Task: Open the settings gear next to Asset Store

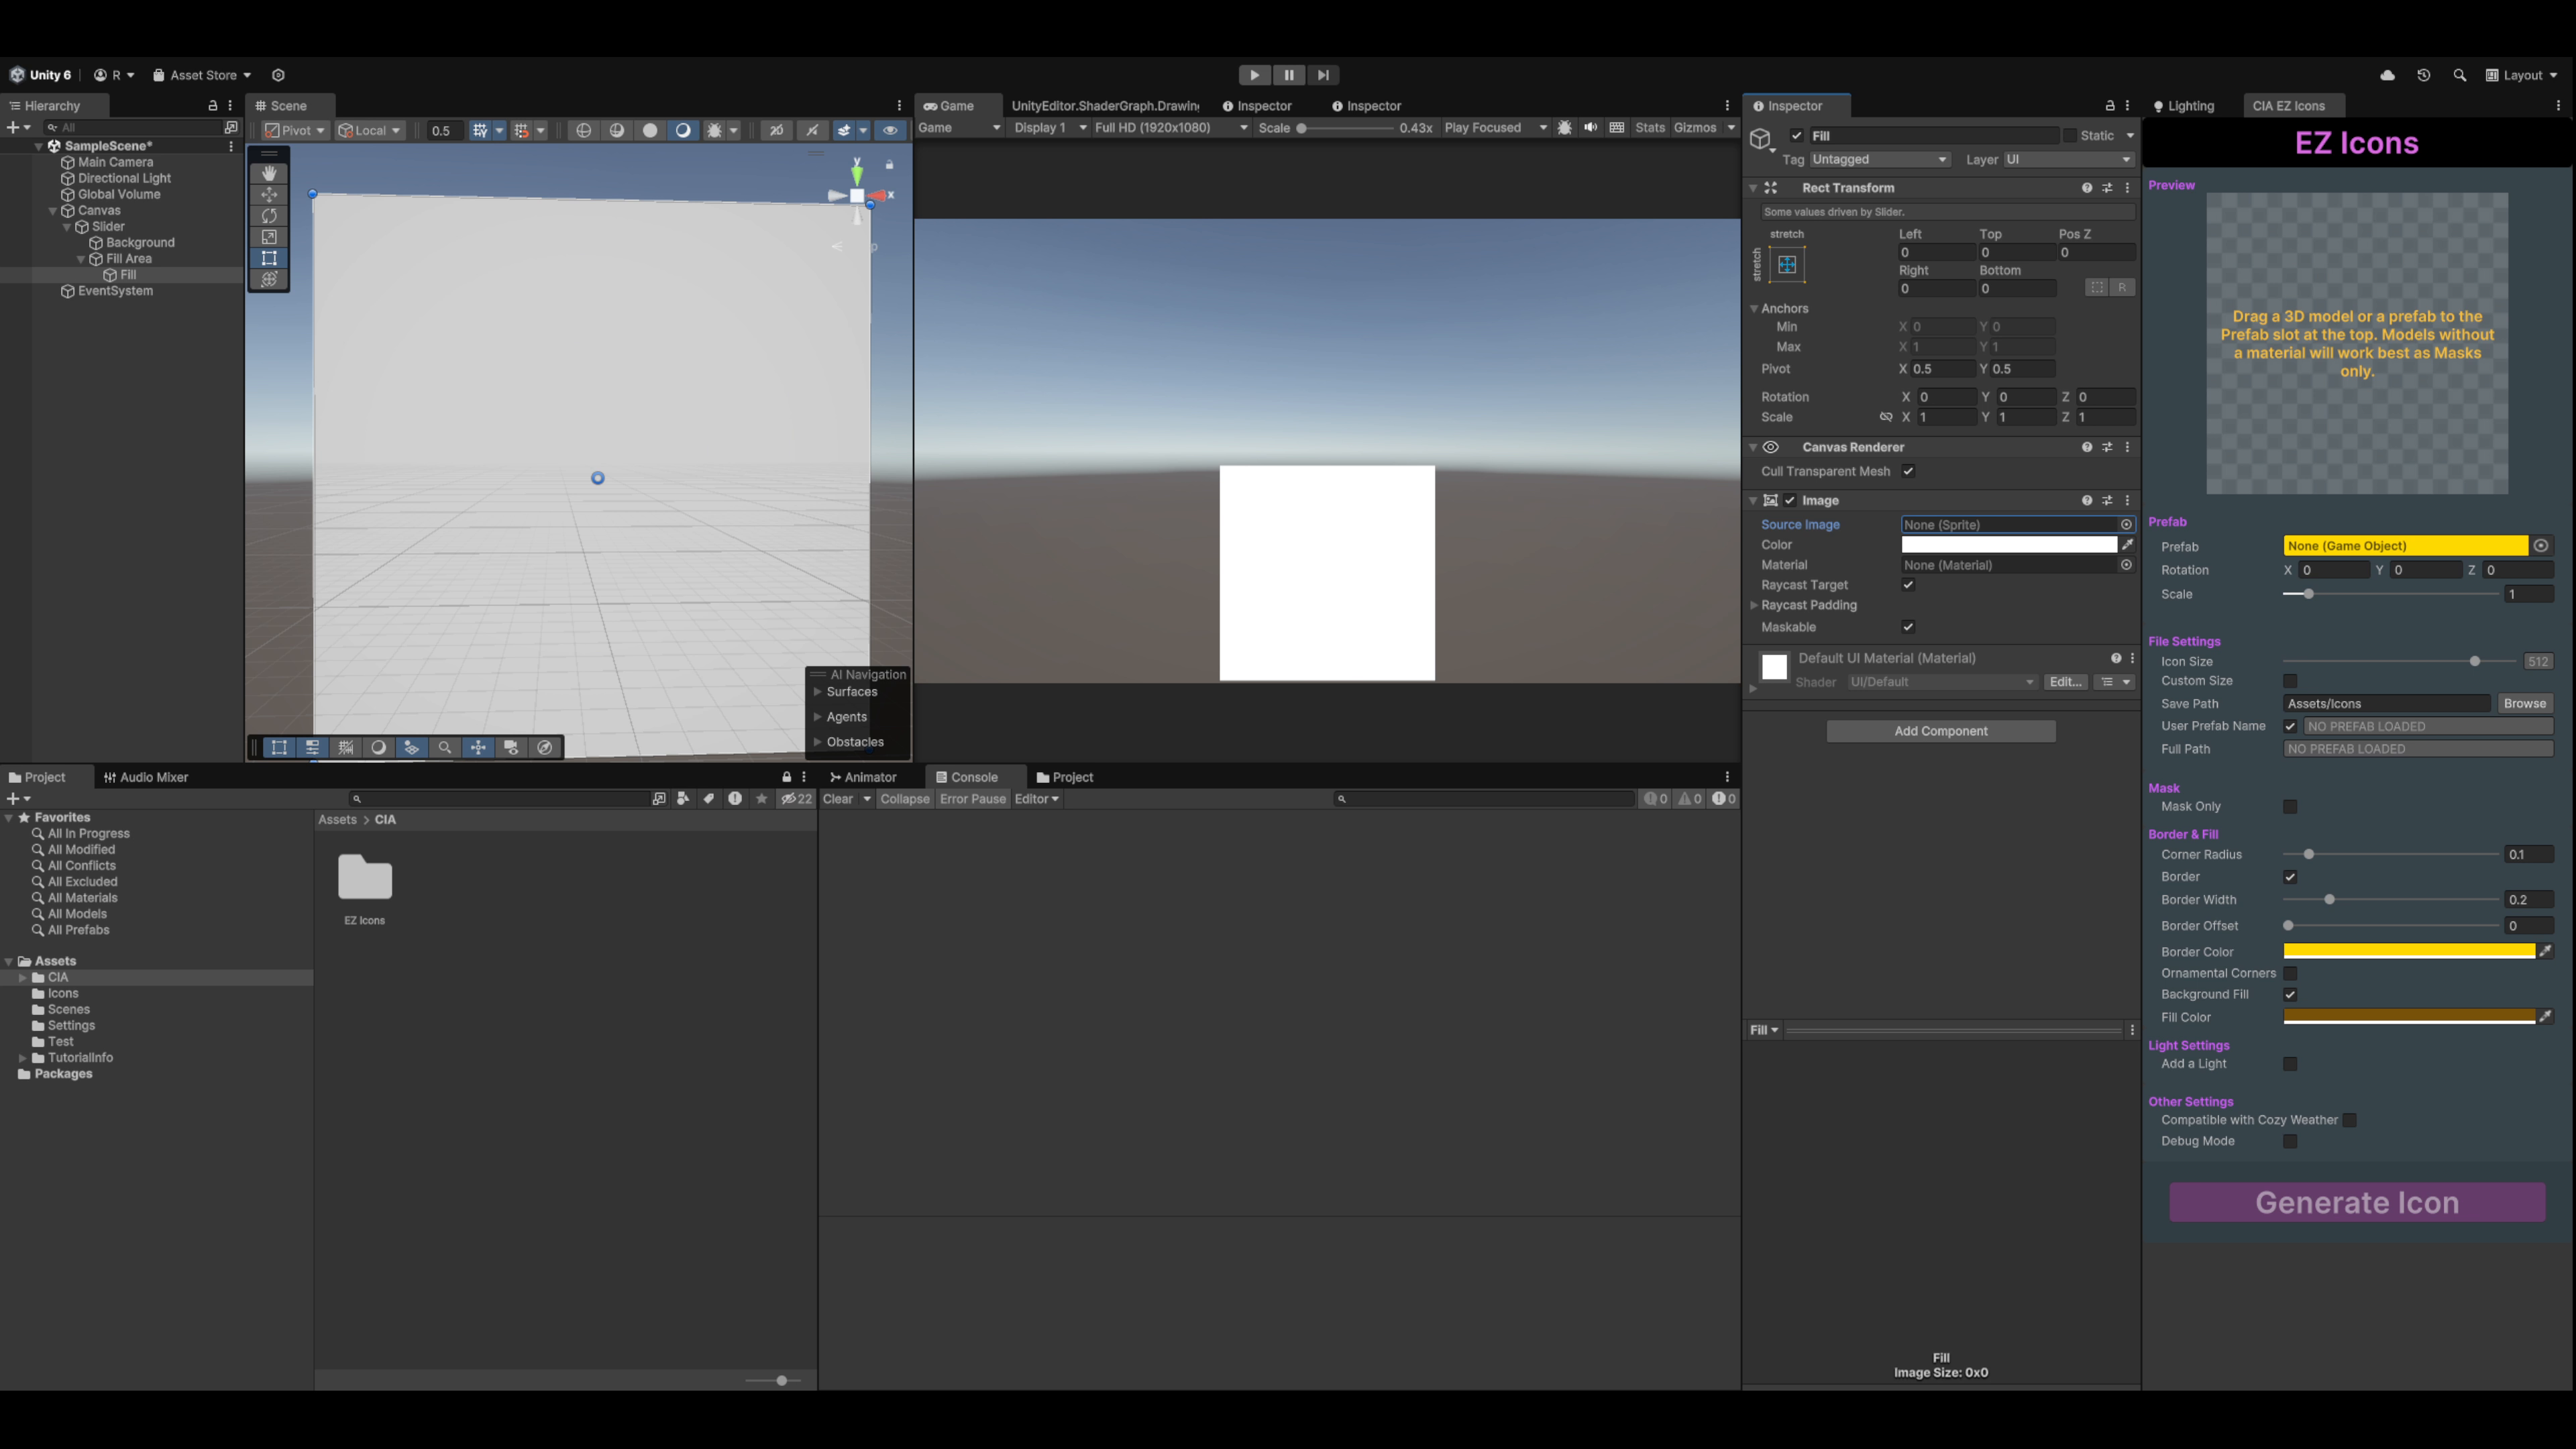Action: click(278, 75)
